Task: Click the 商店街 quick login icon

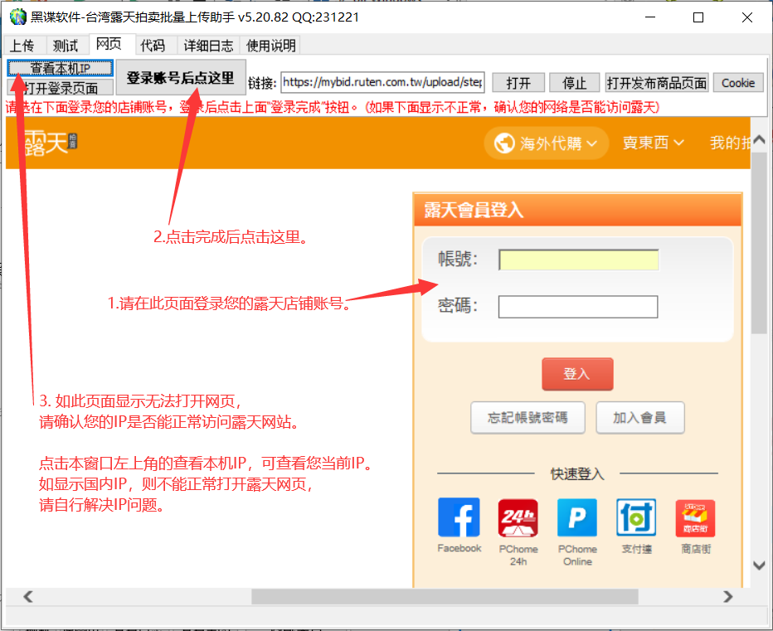Action: coord(695,518)
